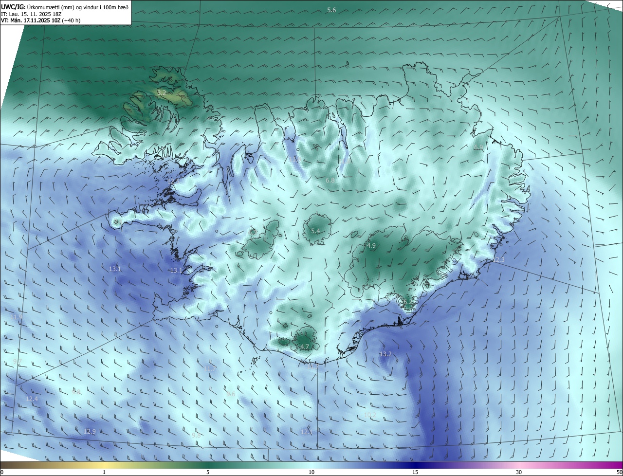The height and width of the screenshot is (476, 623).
Task: Click the 10.2 value in southern waters
Action: [x=370, y=415]
